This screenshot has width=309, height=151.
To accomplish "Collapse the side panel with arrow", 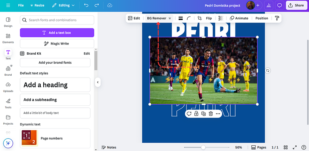I will (x=98, y=82).
